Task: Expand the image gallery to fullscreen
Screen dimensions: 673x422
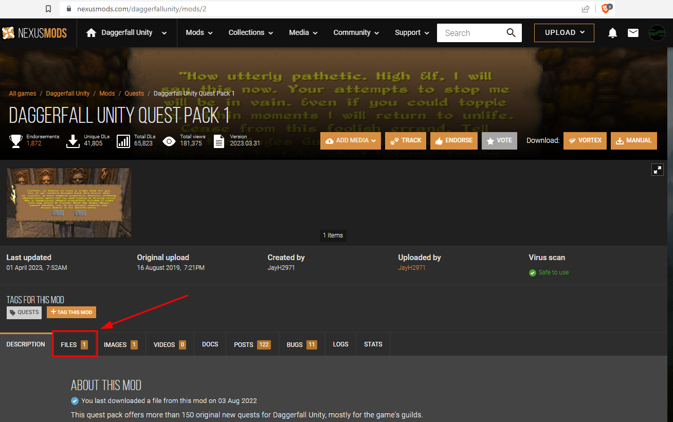Action: tap(658, 170)
